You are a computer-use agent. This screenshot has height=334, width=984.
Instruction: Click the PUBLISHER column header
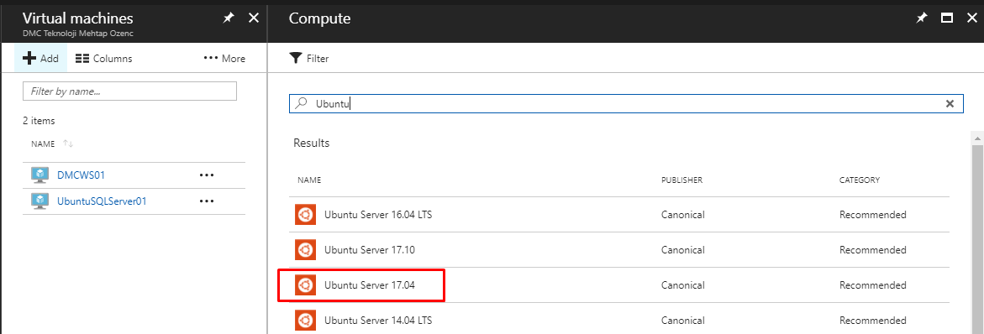pyautogui.click(x=681, y=180)
